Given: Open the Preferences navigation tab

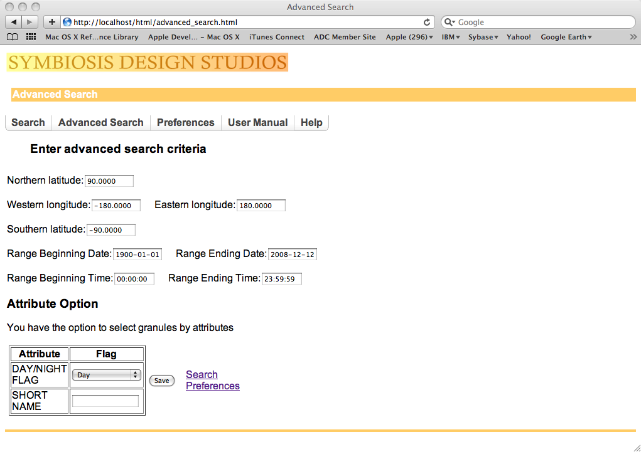Looking at the screenshot, I should pyautogui.click(x=185, y=123).
